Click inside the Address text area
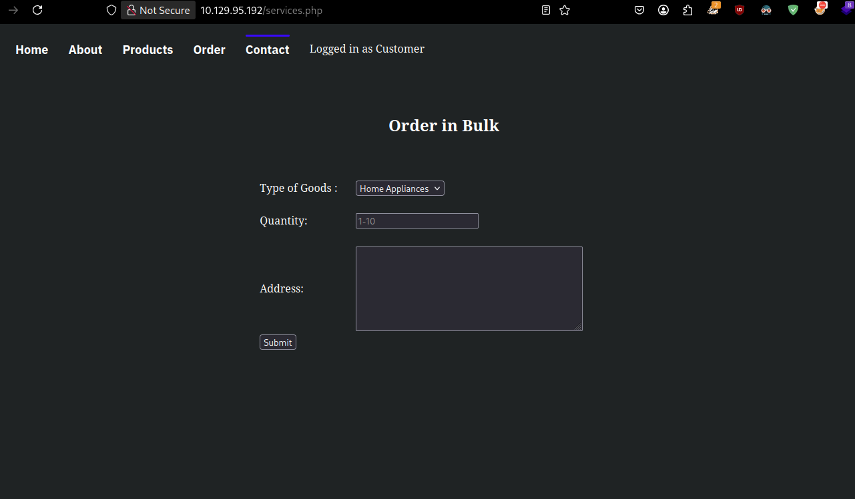The image size is (855, 499). (469, 288)
